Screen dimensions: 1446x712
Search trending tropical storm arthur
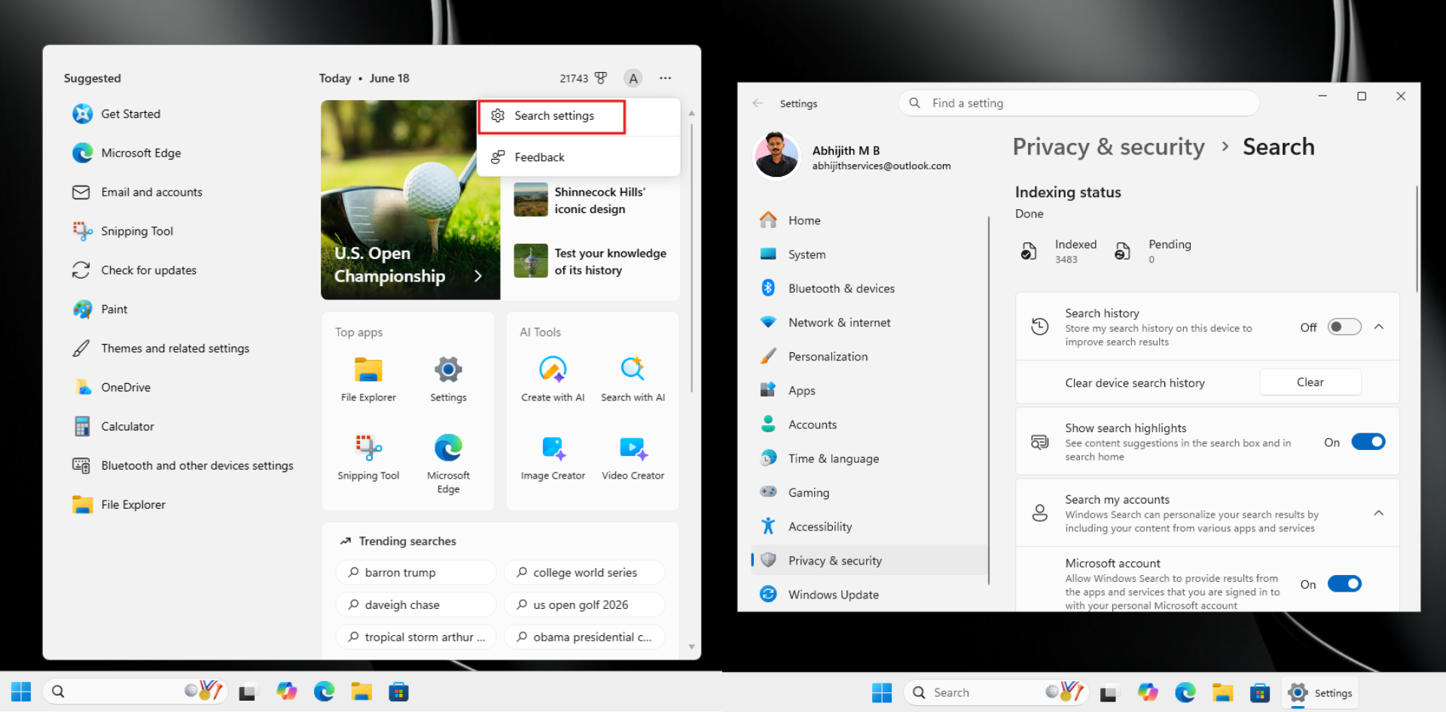pos(416,637)
